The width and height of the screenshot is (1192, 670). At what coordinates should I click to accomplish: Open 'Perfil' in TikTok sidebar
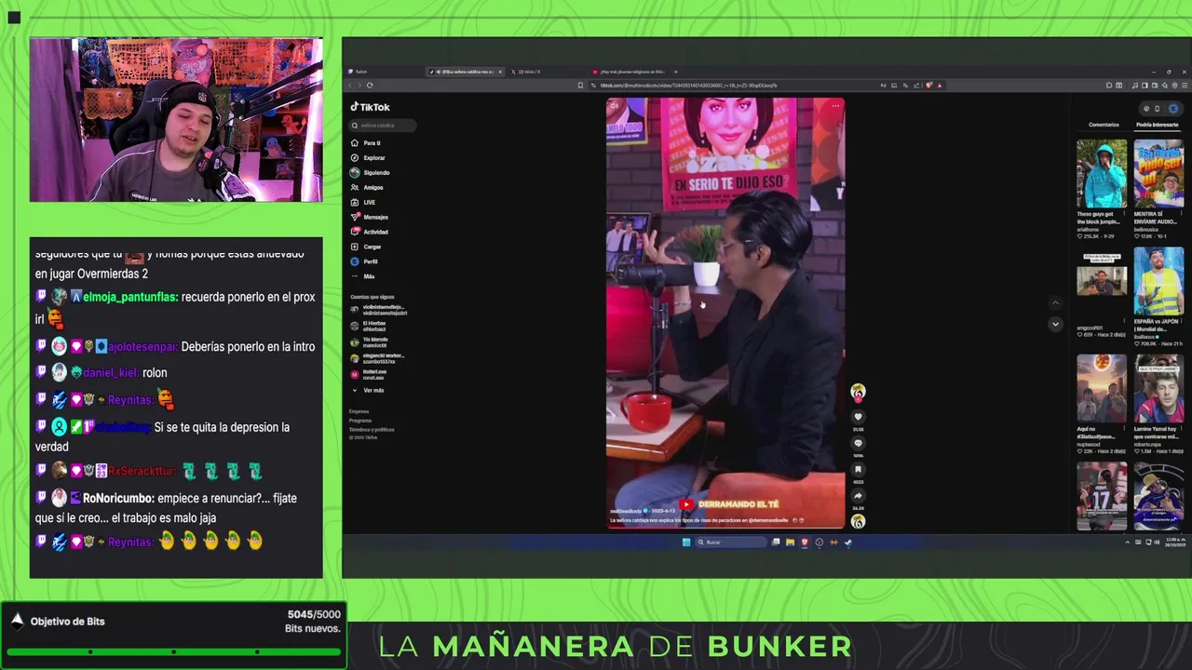tap(364, 261)
